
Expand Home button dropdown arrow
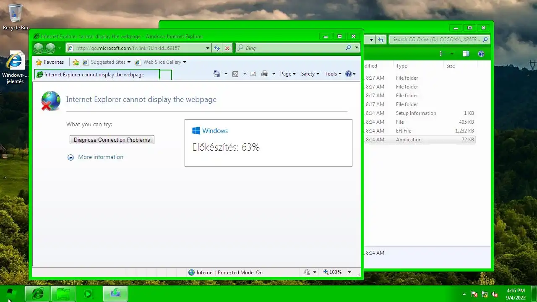pos(226,74)
